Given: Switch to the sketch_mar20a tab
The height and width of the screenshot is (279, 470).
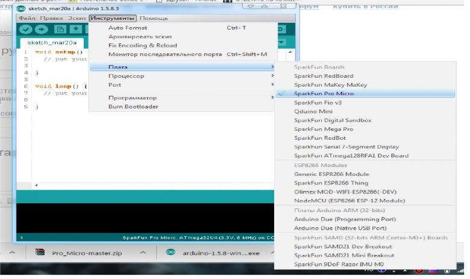Looking at the screenshot, I should pos(52,43).
